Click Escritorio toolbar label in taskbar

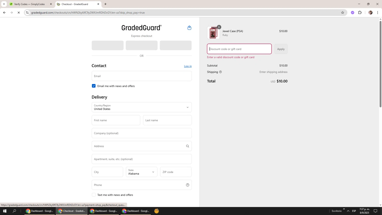pos(337,211)
